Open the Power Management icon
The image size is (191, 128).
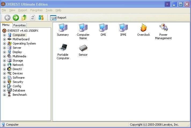(x=163, y=28)
